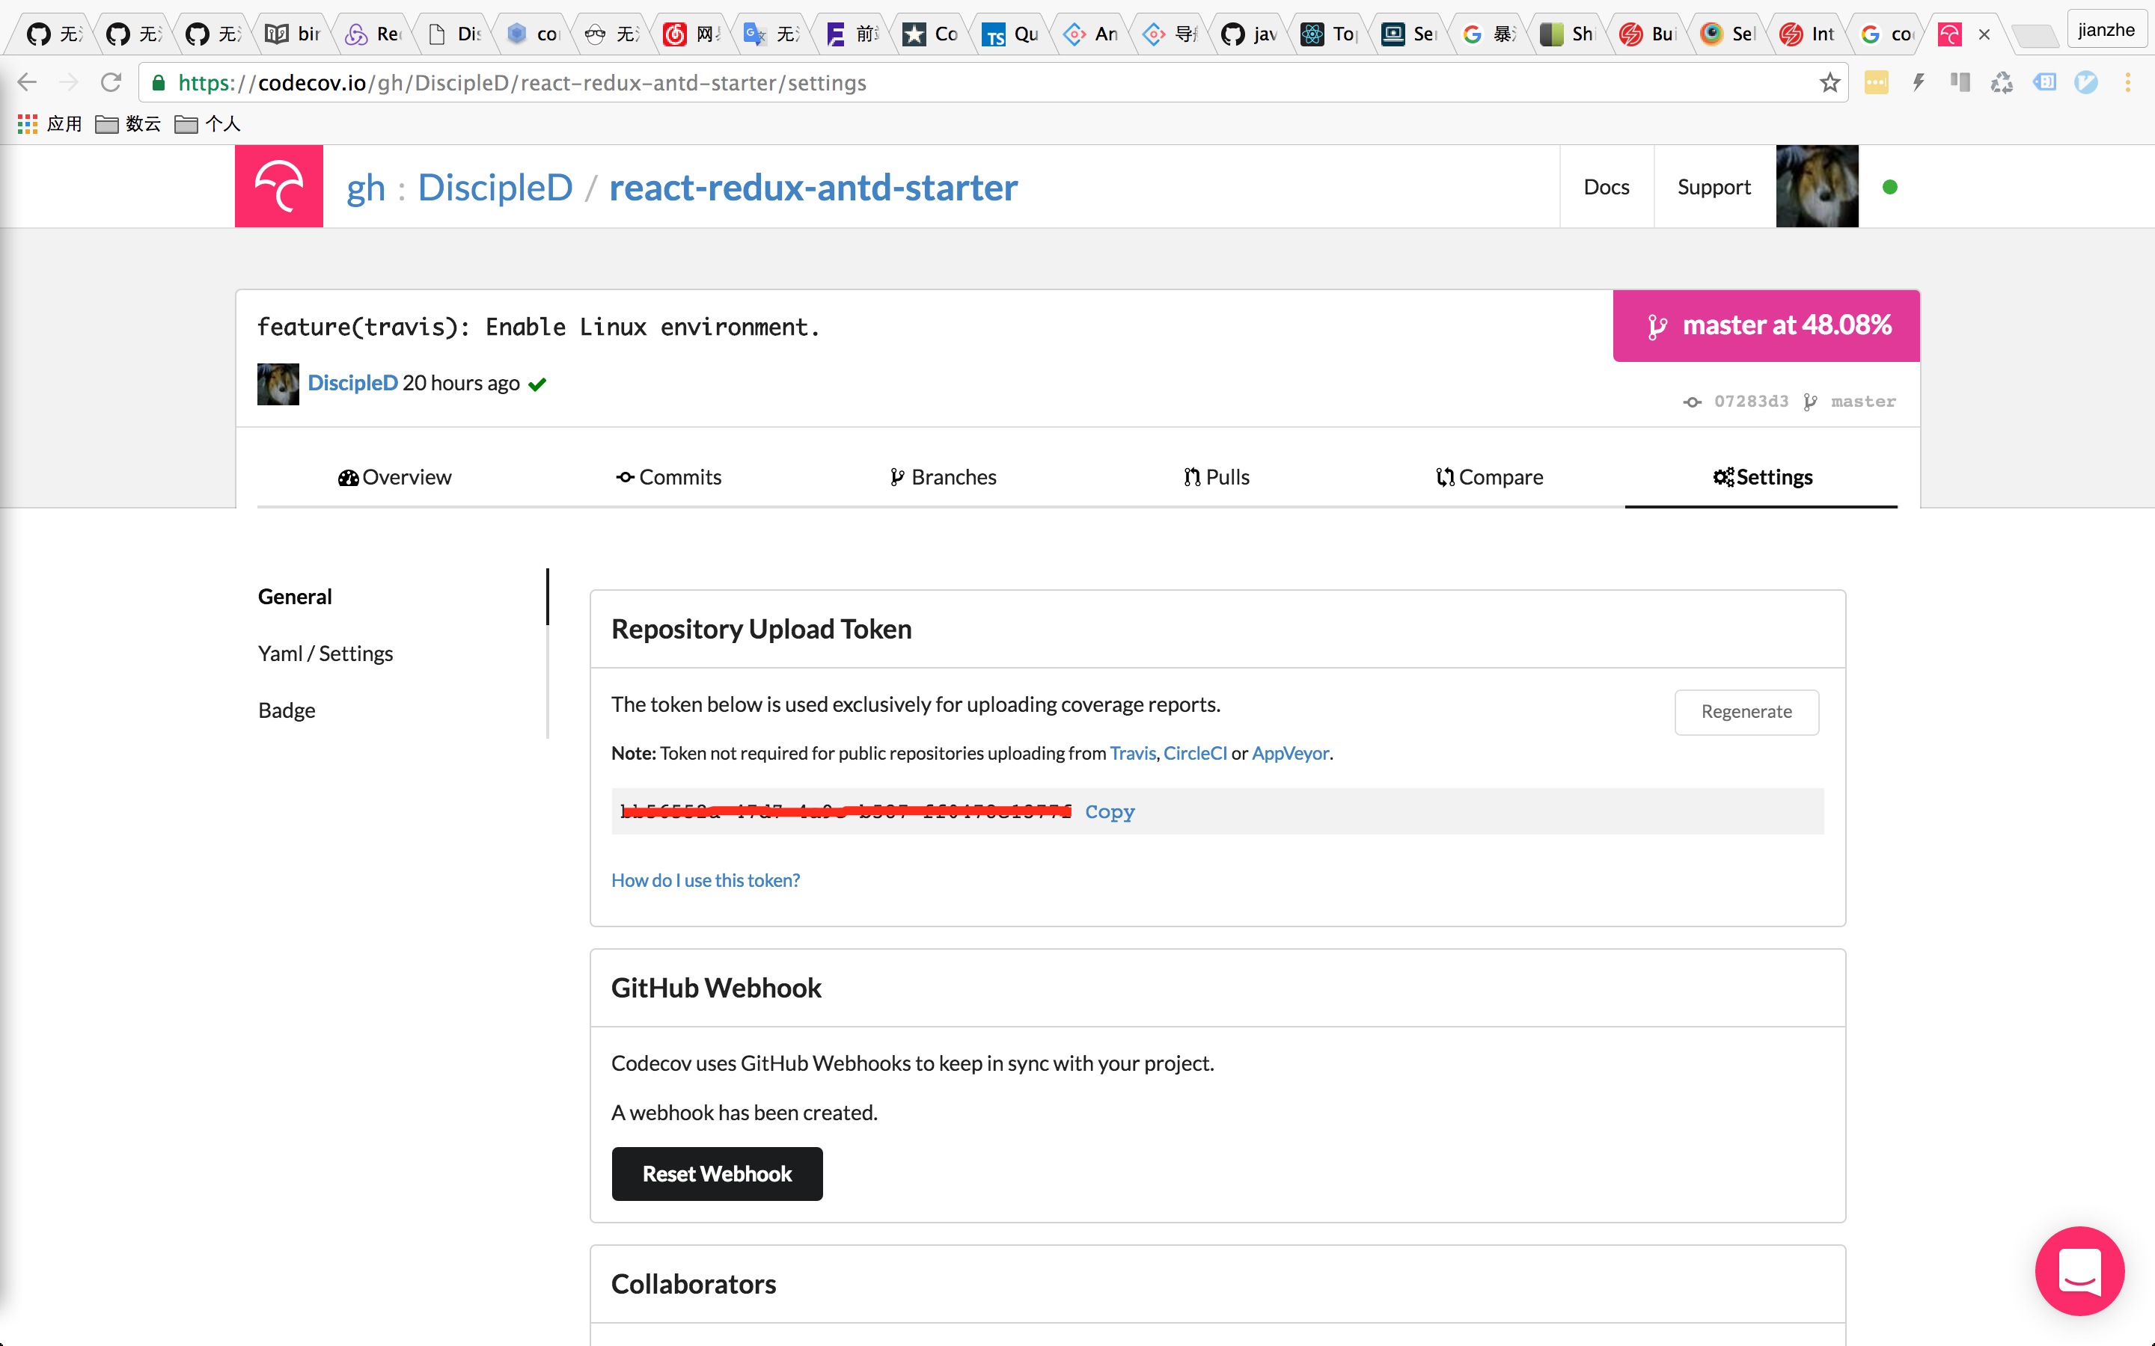2155x1346 pixels.
Task: Click the Repository Upload Token heading
Action: tap(762, 630)
